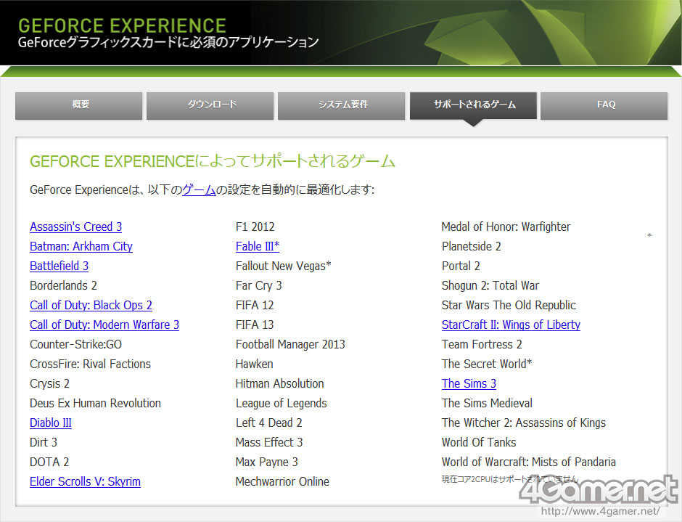The height and width of the screenshot is (522, 682).
Task: Select the F1 2012 entry
Action: tap(255, 227)
